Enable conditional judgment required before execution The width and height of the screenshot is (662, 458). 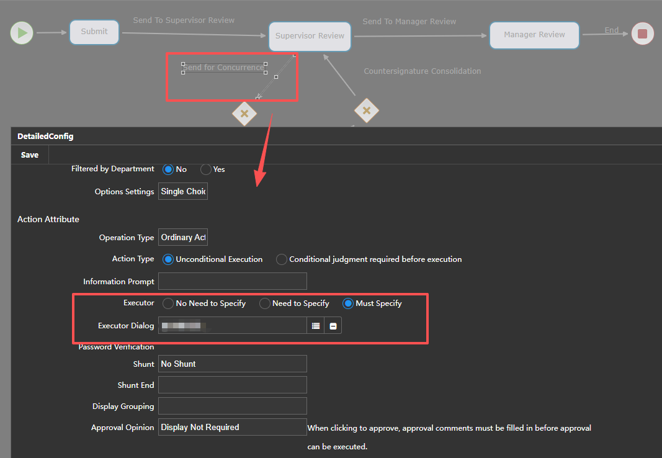(282, 259)
